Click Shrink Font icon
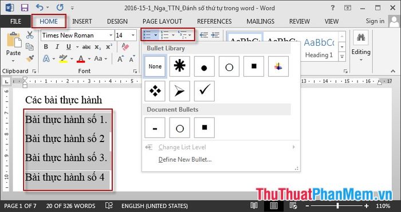Screen dimensions: 401x212 (132, 59)
